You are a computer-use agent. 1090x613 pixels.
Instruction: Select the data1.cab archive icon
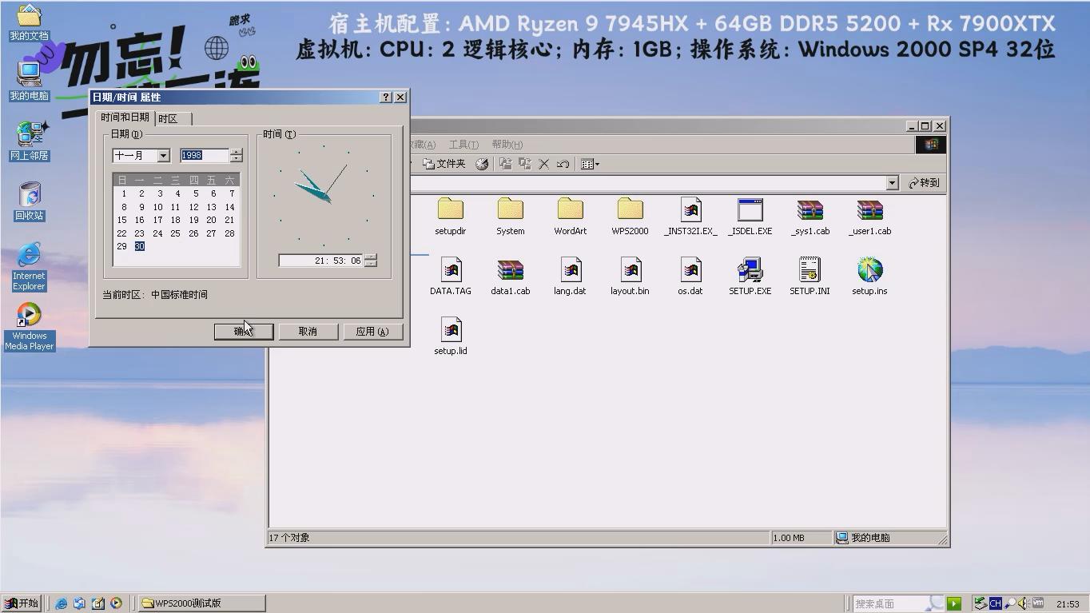pyautogui.click(x=510, y=270)
